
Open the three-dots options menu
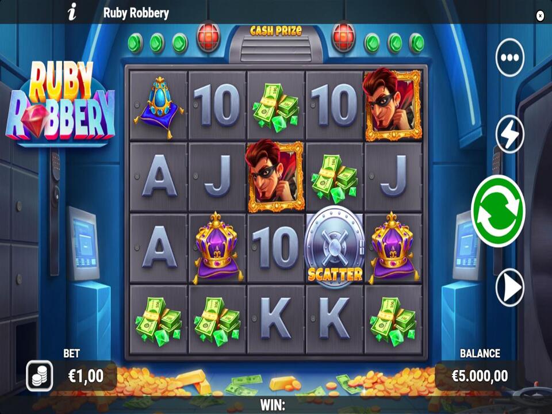[x=510, y=57]
